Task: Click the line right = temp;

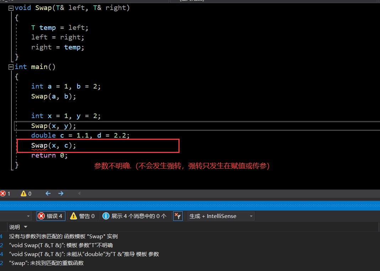Action: pos(58,47)
